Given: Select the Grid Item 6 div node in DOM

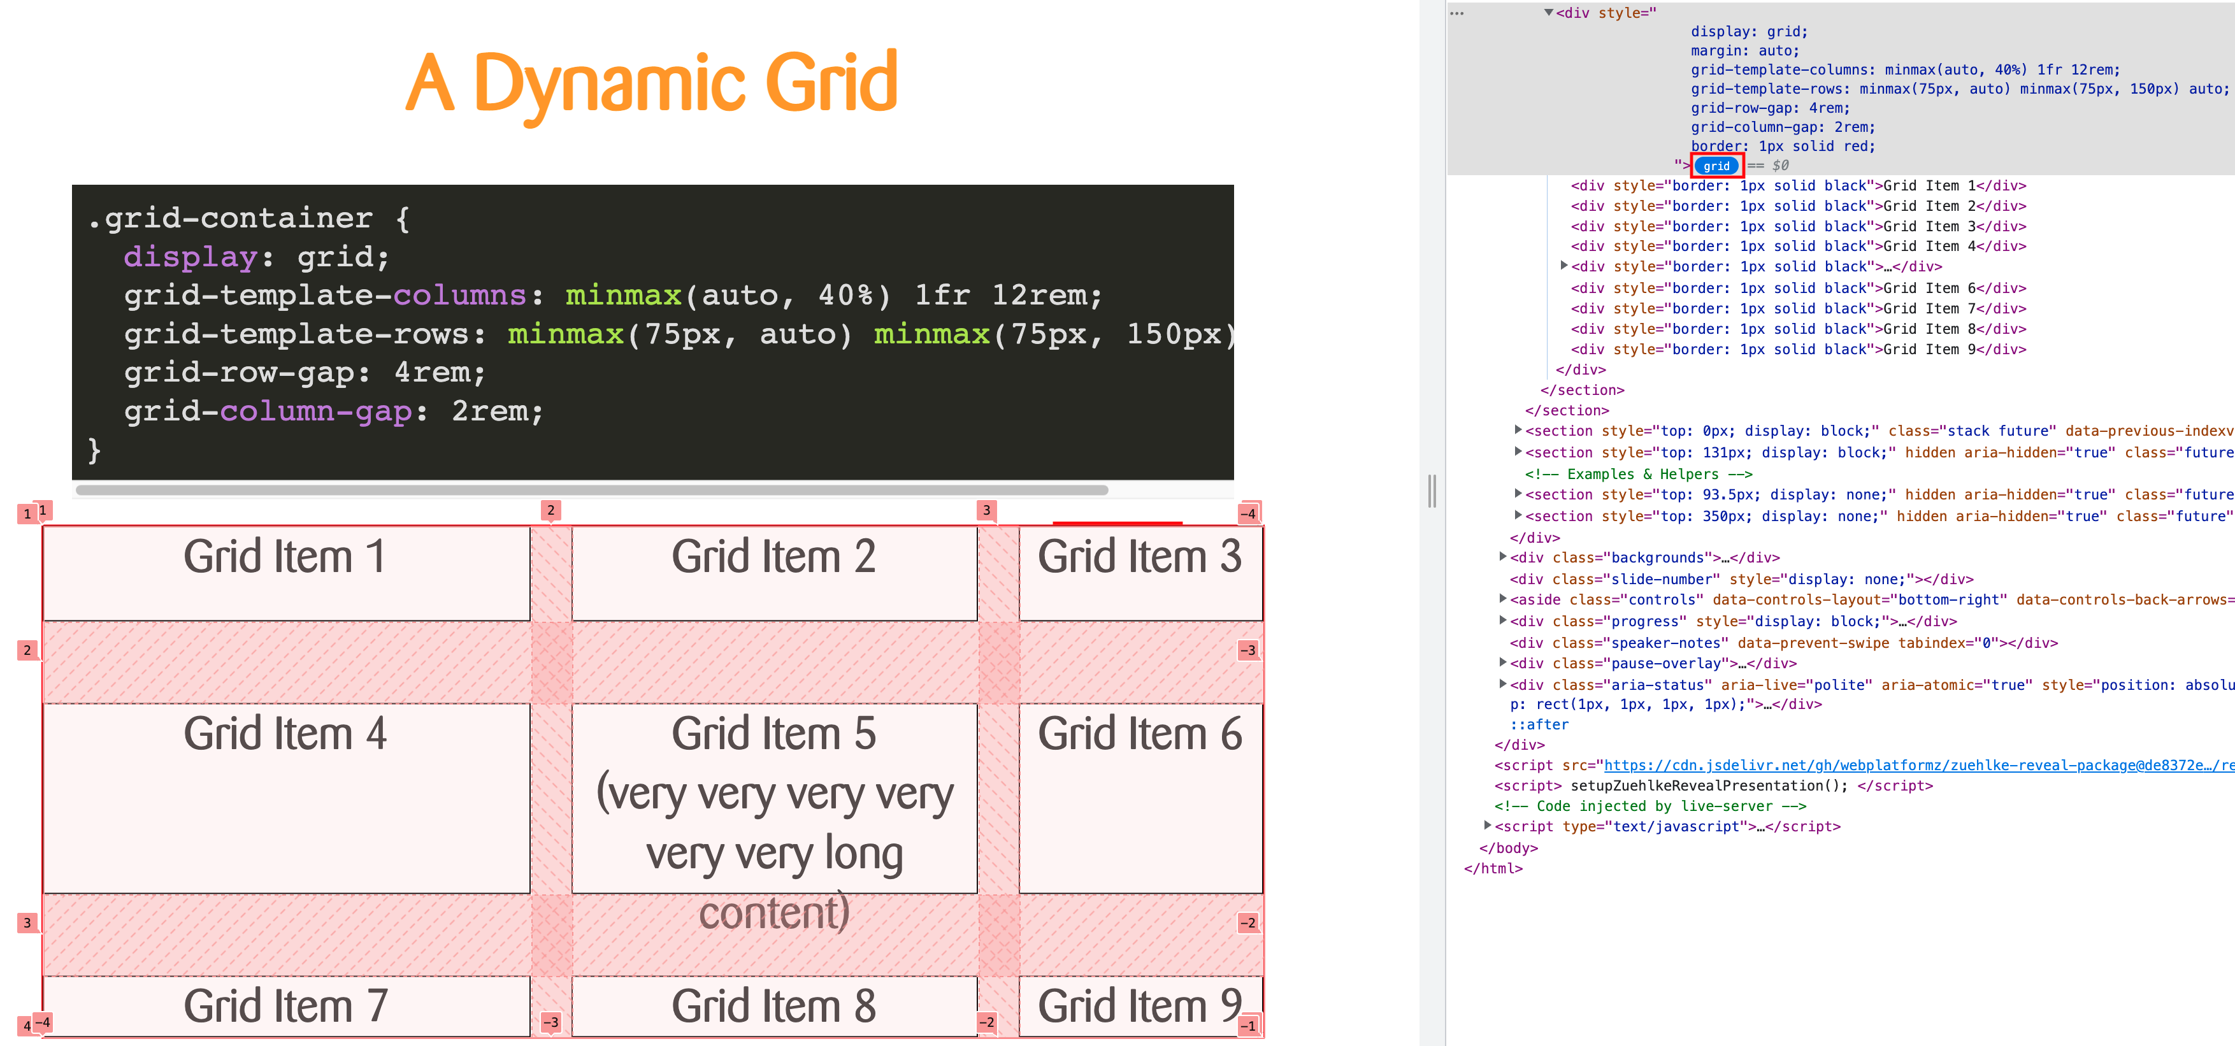Looking at the screenshot, I should pyautogui.click(x=1798, y=288).
